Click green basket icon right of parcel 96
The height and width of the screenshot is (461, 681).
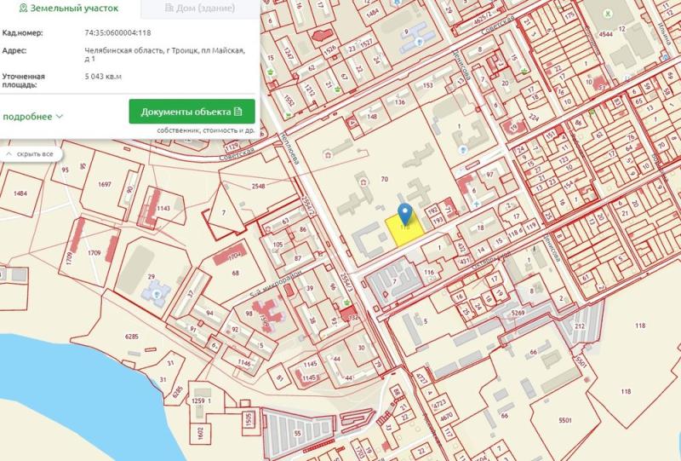click(346, 302)
